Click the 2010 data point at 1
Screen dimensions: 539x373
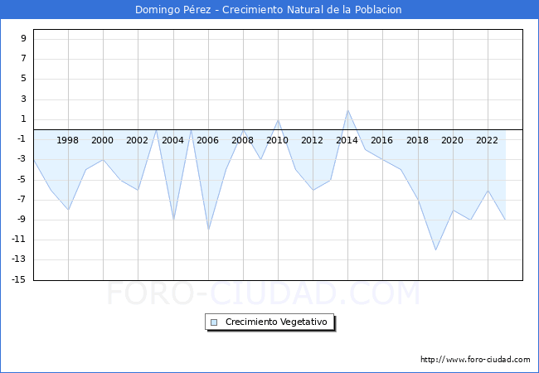pyautogui.click(x=278, y=120)
